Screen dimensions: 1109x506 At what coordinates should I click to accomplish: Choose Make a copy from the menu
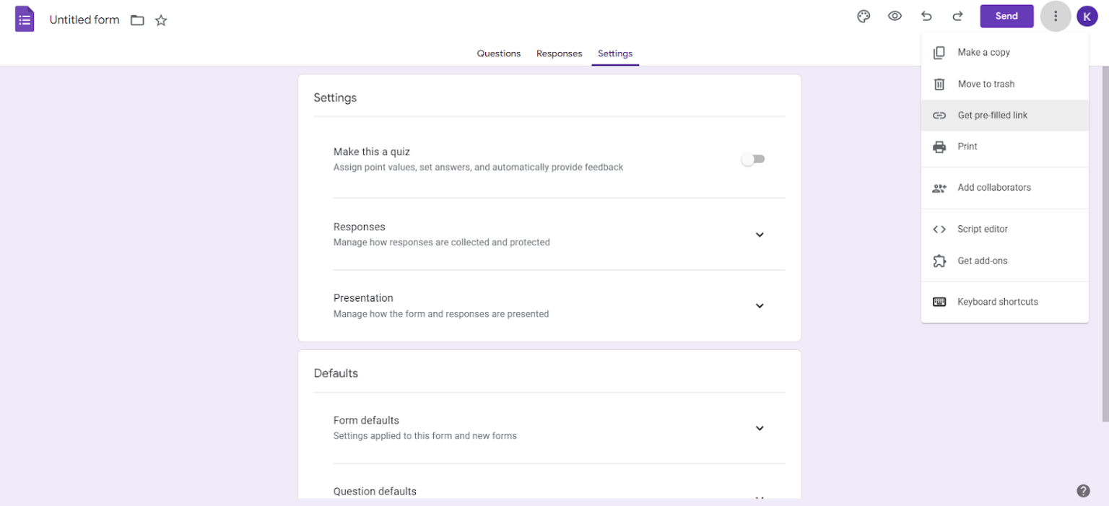983,52
